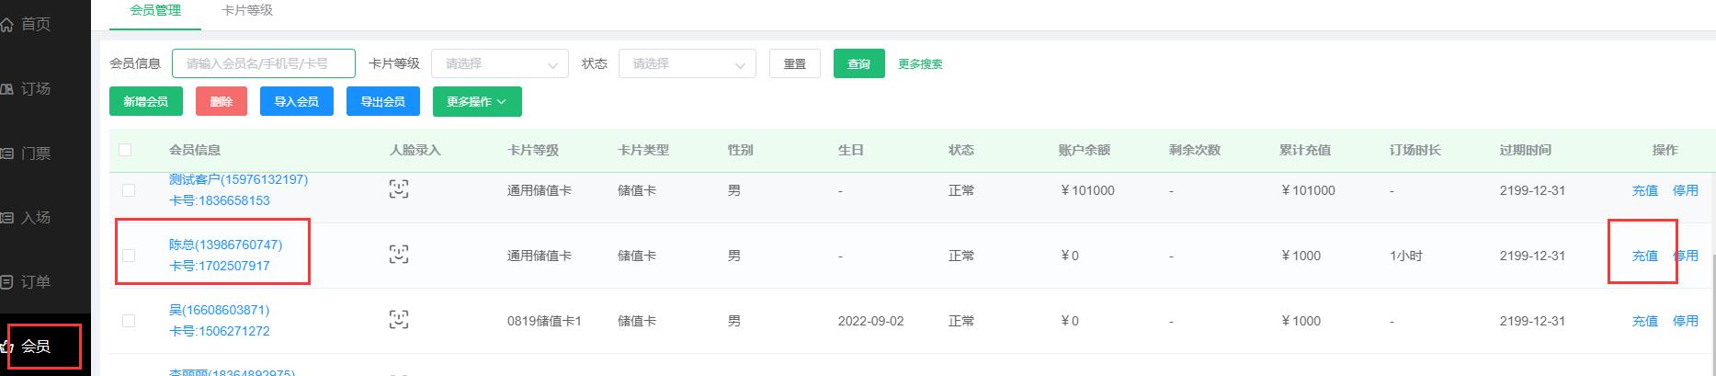Viewport: 1716px width, 376px height.
Task: Click face recognition icon for 陈总 row
Action: pos(398,255)
